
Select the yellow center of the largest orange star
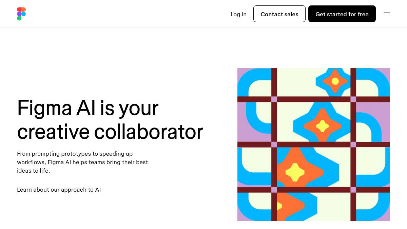coord(295,172)
